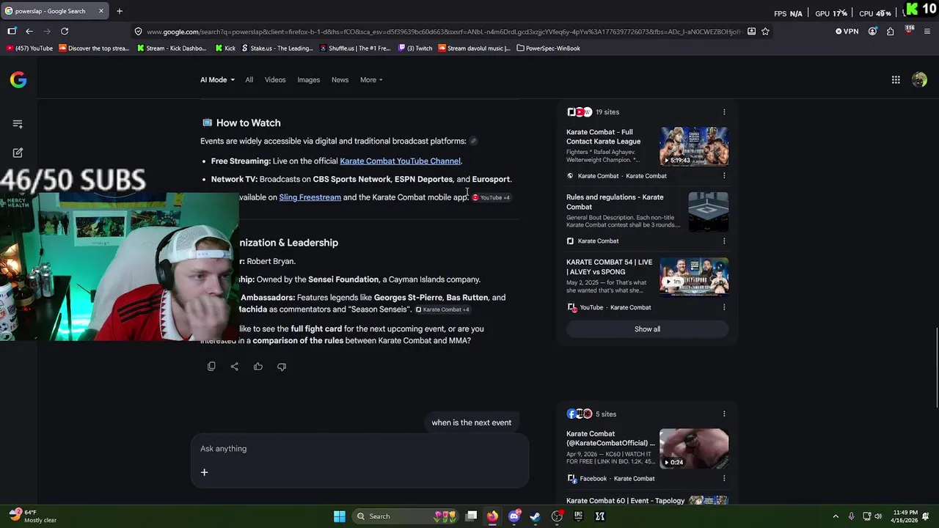Focus the Ask anything input field
Screen dimensions: 939x528
click(x=359, y=449)
